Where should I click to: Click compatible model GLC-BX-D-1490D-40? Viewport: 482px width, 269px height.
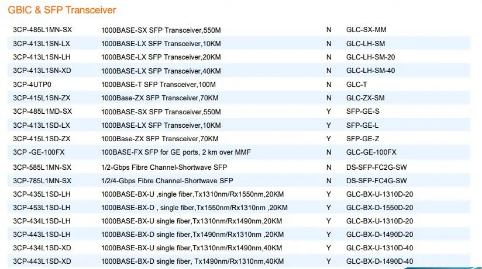(x=380, y=261)
